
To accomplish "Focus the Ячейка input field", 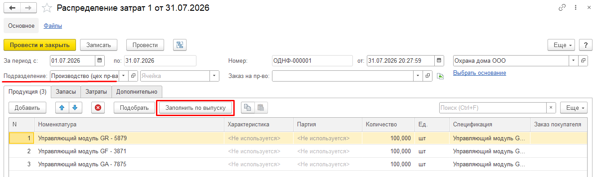I will [x=175, y=76].
